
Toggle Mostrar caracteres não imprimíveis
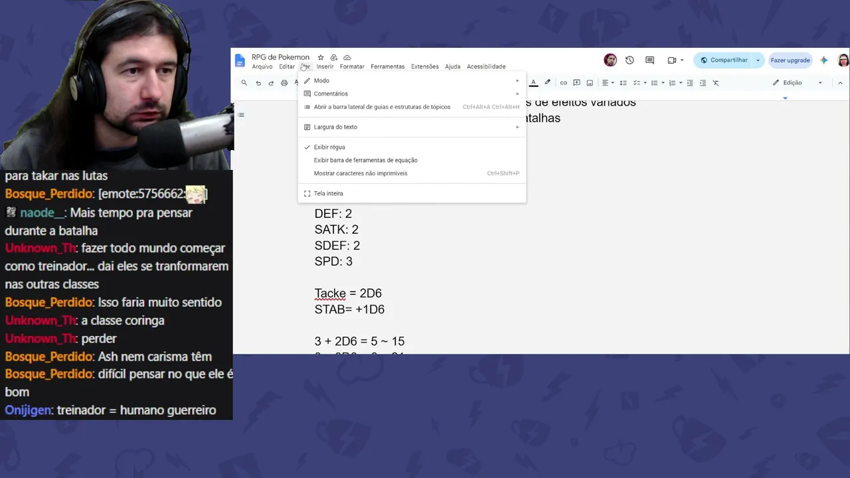[x=412, y=173]
